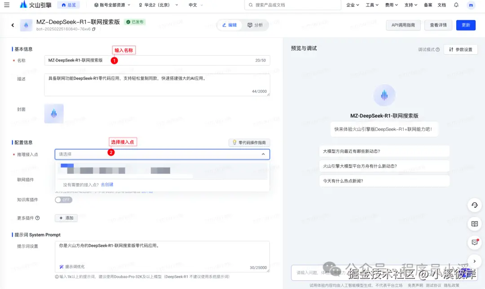Click the 总览 tab in top bar
Screen dimensions: 485x289
pos(69,5)
